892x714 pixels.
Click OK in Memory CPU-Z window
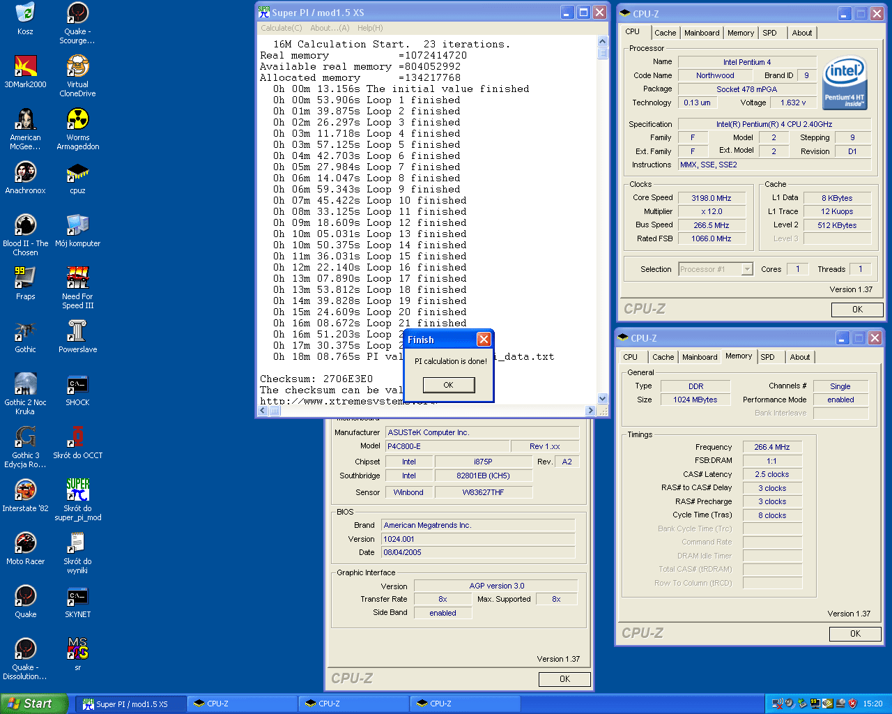[x=855, y=634]
